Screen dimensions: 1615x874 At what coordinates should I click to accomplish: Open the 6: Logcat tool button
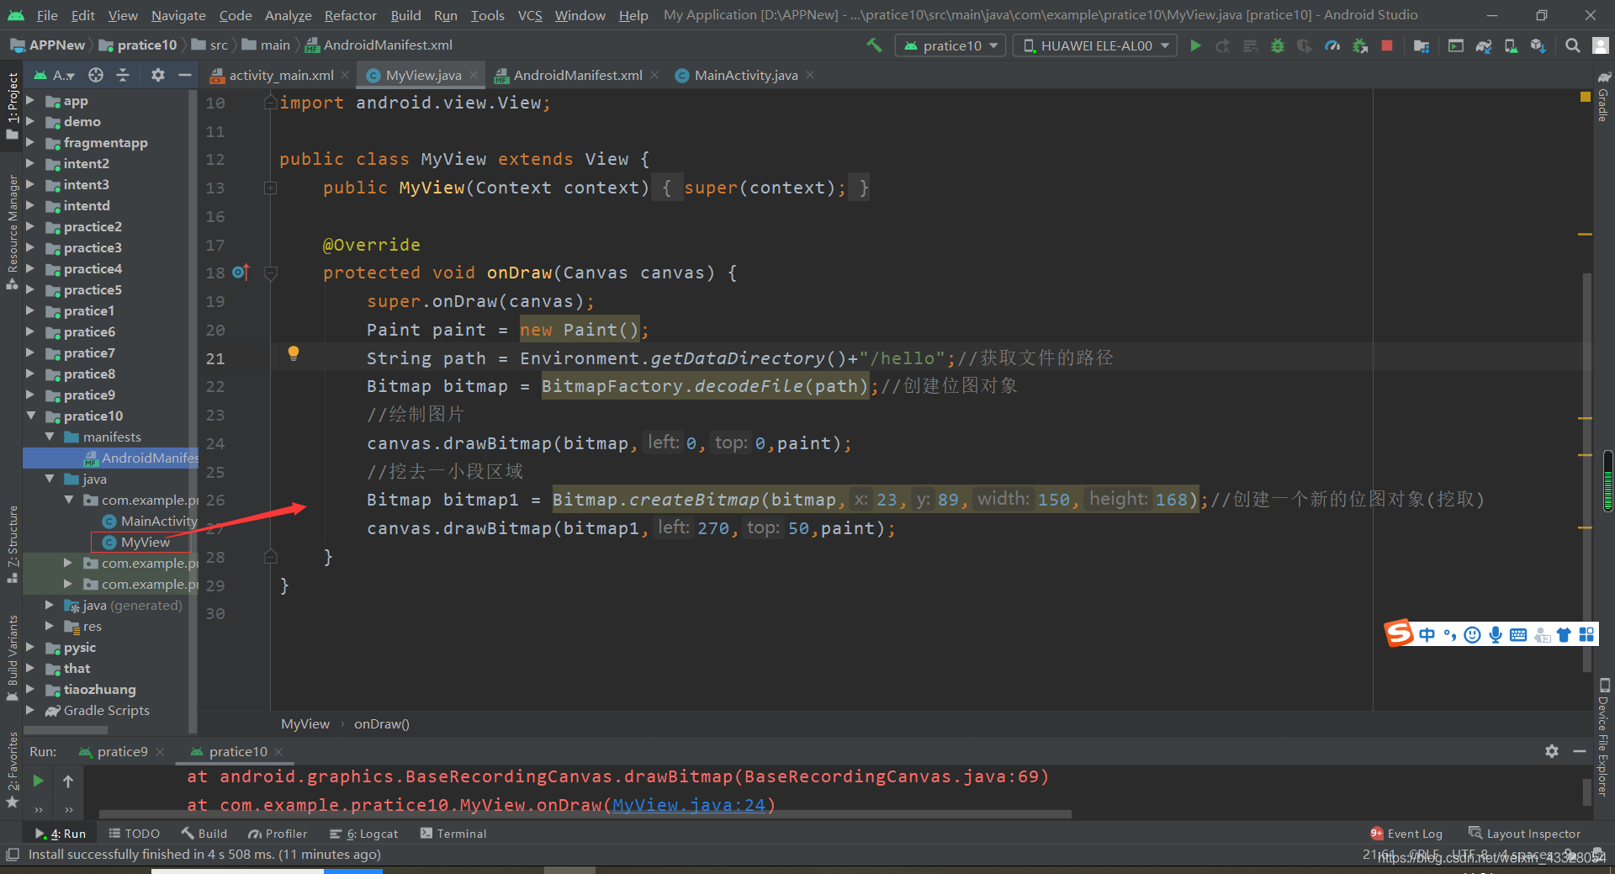pyautogui.click(x=363, y=834)
